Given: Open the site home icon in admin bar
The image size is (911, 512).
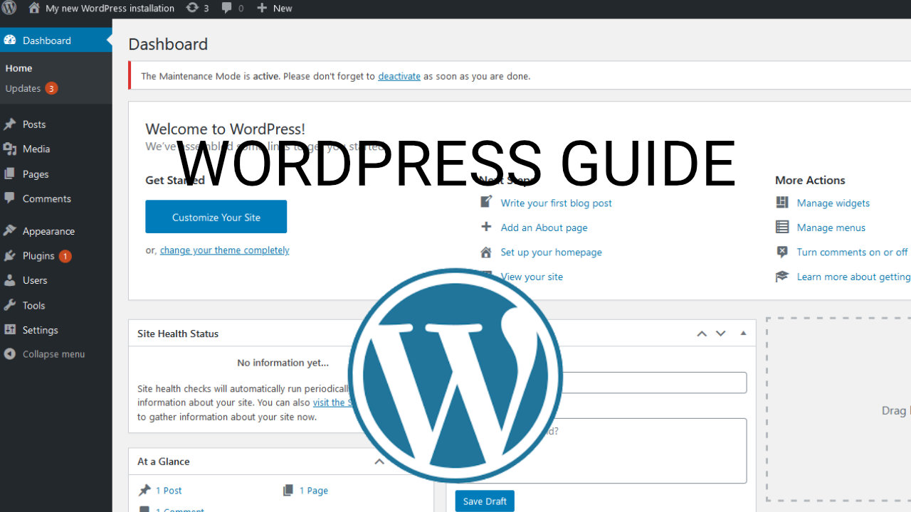Looking at the screenshot, I should pyautogui.click(x=34, y=9).
